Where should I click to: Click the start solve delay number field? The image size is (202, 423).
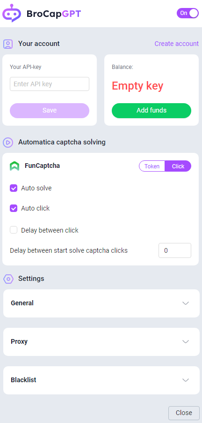[175, 250]
